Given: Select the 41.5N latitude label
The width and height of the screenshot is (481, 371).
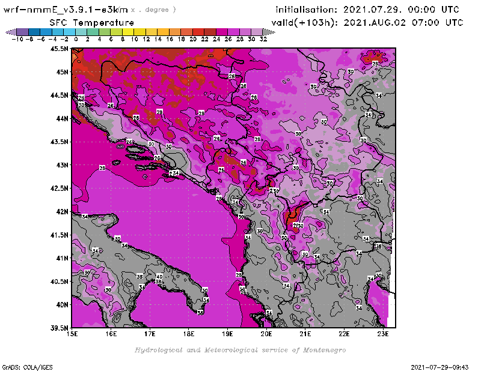Looking at the screenshot, I should 59,235.
